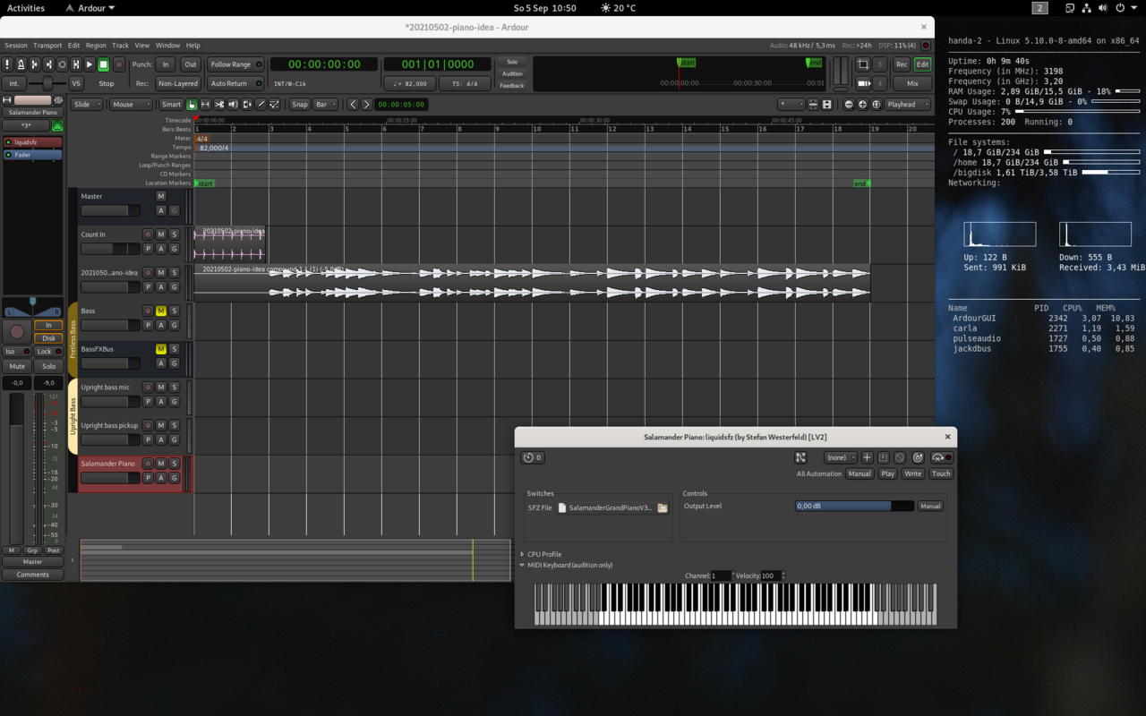The width and height of the screenshot is (1146, 716).
Task: Select the Draw pencil tool
Action: click(x=261, y=105)
